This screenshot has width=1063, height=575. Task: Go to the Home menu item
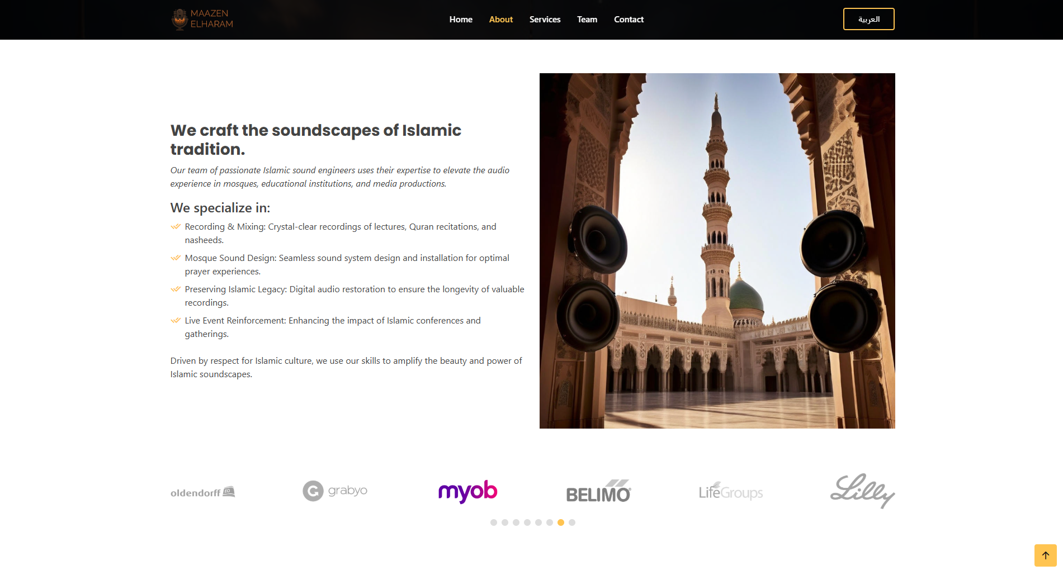[461, 20]
